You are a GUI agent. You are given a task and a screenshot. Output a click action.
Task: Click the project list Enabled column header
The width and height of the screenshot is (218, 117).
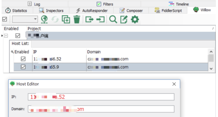click(11, 29)
